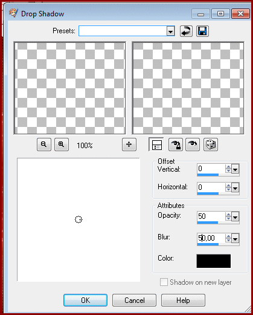
Task: Click the offset crosshair handle in white pad
Action: pyautogui.click(x=78, y=219)
